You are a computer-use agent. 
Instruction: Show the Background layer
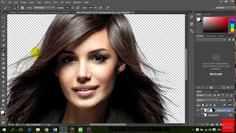pos(198,115)
